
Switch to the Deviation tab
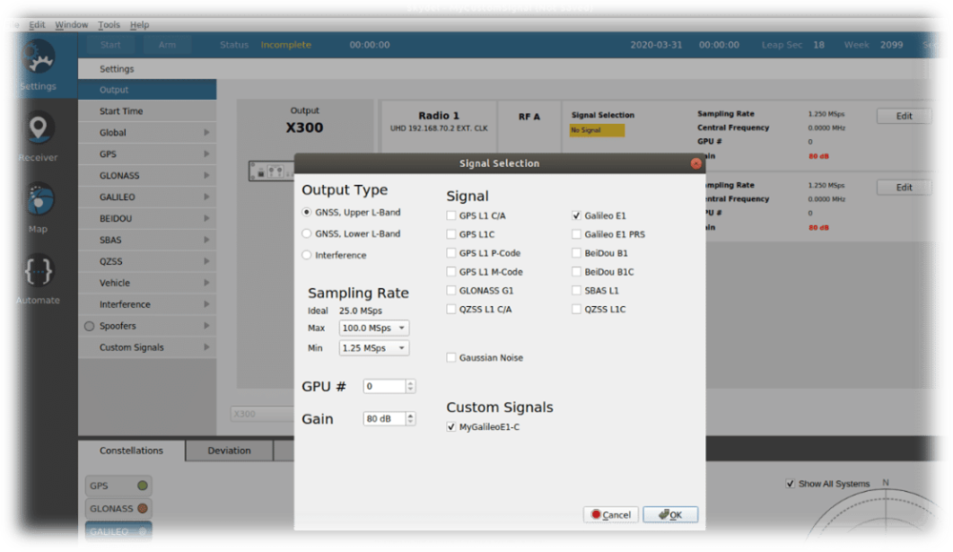point(229,450)
